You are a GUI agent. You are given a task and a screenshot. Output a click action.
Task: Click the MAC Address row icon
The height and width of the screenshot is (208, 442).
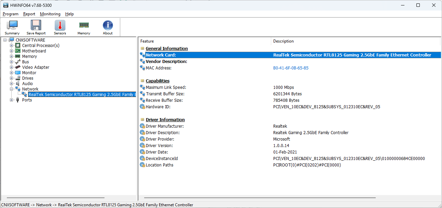tap(142, 68)
